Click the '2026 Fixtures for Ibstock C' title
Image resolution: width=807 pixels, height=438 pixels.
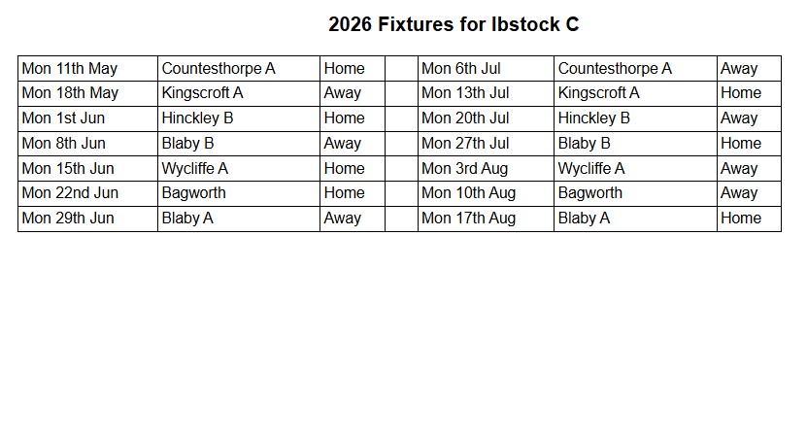454,24
